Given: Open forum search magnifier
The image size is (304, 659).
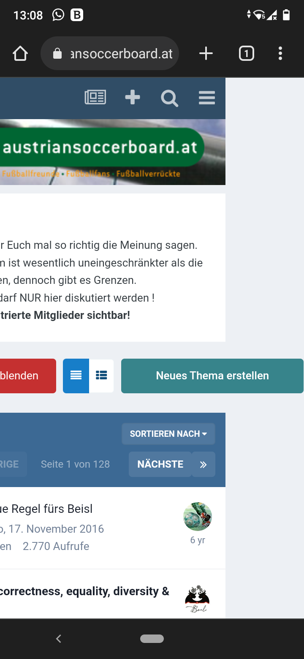Looking at the screenshot, I should [169, 98].
